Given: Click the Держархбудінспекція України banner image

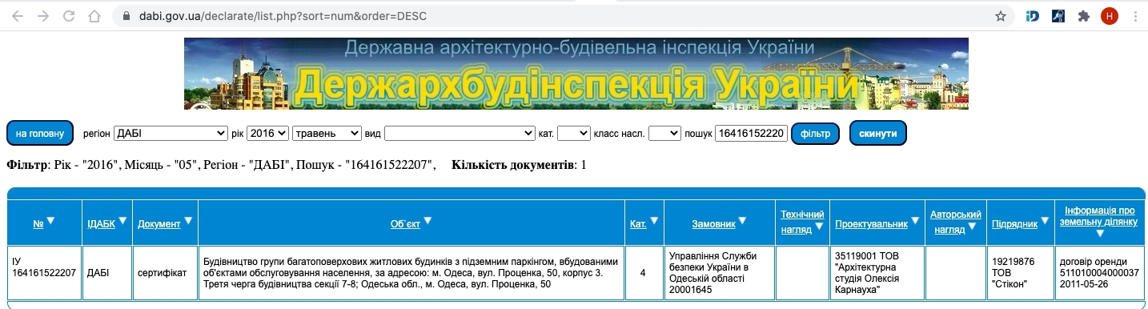Looking at the screenshot, I should click(x=576, y=74).
